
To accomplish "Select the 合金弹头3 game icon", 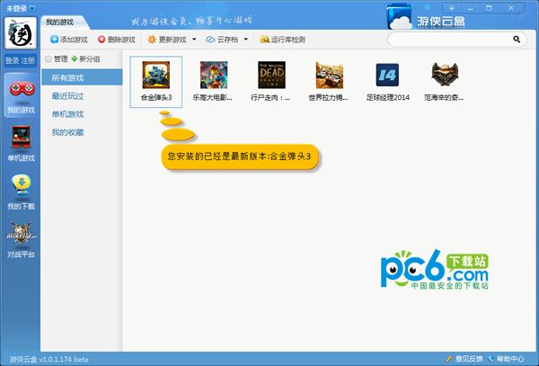I will [x=156, y=76].
